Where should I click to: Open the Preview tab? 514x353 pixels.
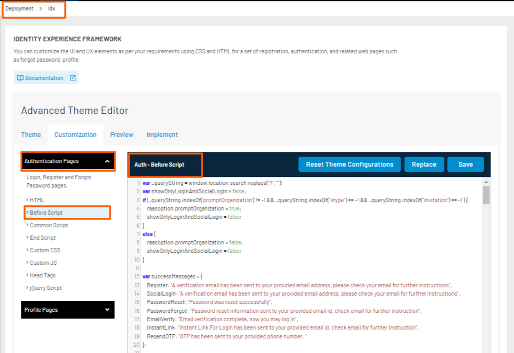[122, 135]
